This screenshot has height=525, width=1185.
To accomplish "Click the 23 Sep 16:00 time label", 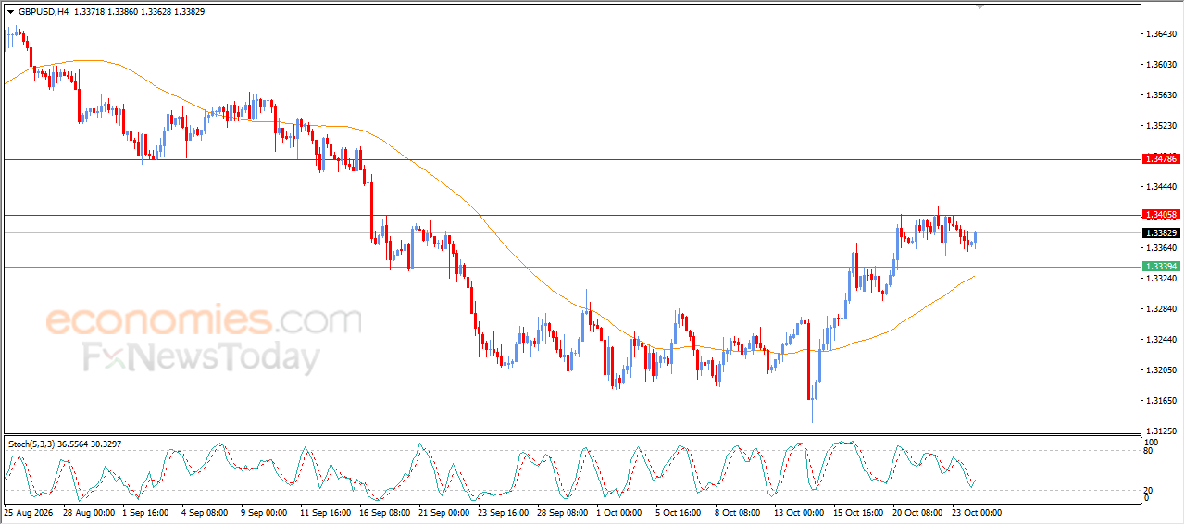I will coord(503,512).
